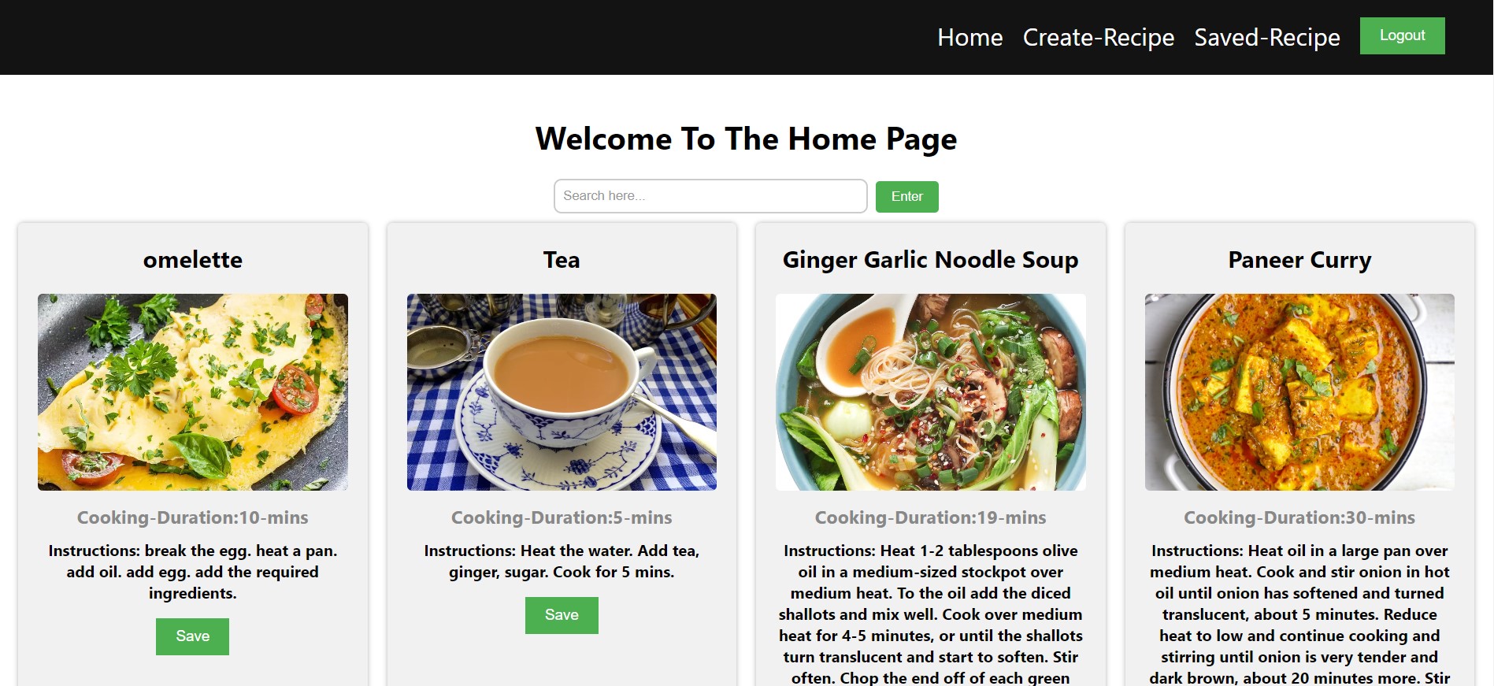Click the Tea cup photo
This screenshot has width=1494, height=686.
[562, 392]
